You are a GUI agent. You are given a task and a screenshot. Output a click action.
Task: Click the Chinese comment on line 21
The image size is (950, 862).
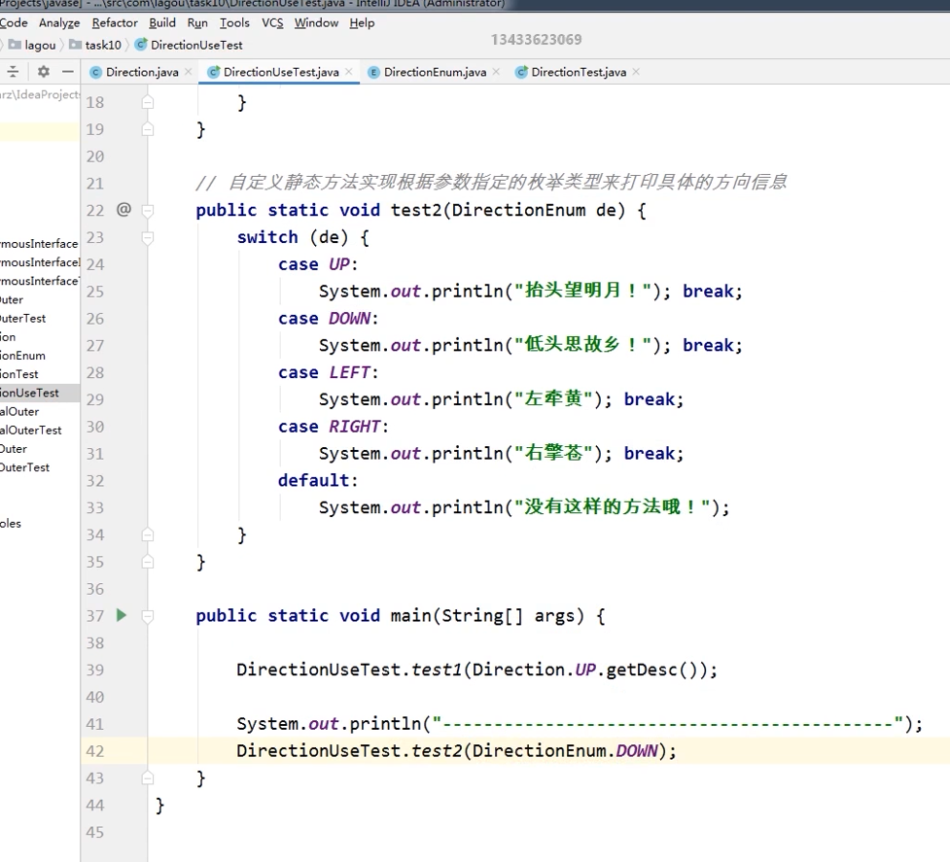click(491, 182)
